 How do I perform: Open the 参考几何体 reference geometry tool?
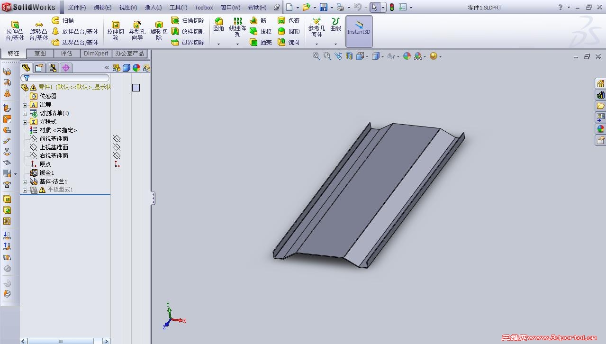[317, 27]
